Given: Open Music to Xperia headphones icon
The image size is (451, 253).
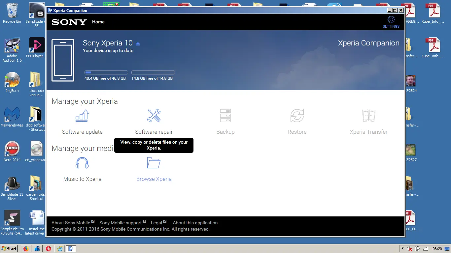Looking at the screenshot, I should click(x=82, y=163).
